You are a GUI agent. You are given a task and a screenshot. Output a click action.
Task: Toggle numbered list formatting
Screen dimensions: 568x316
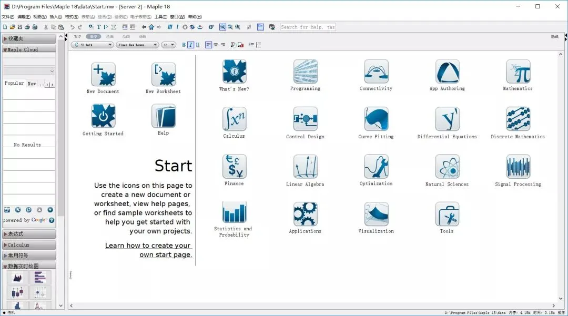[x=258, y=45]
